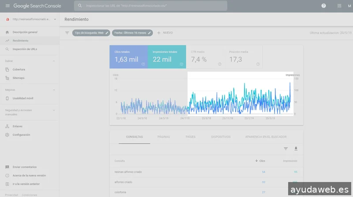Show help for Clics totales
This screenshot has height=197, width=353.
[x=143, y=64]
